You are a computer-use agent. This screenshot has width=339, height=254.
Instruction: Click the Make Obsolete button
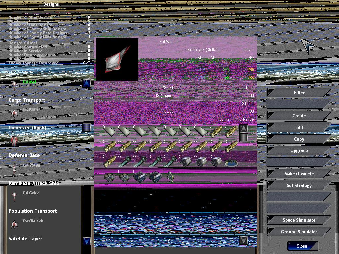[x=299, y=174]
